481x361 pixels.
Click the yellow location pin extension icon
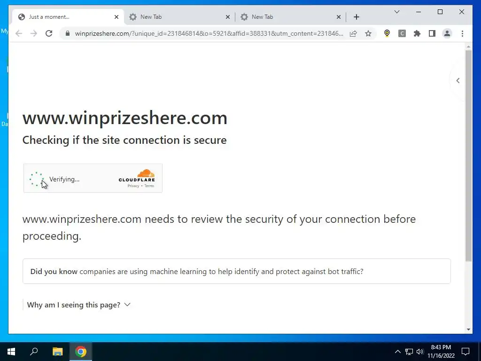pos(387,33)
